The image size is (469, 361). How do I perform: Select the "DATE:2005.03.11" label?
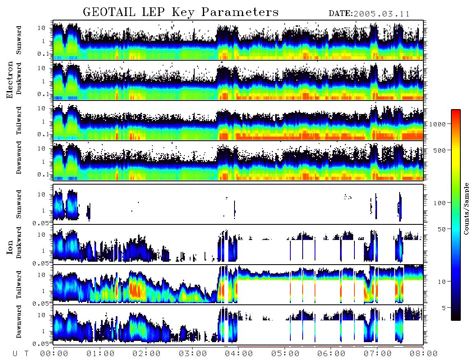pos(369,14)
